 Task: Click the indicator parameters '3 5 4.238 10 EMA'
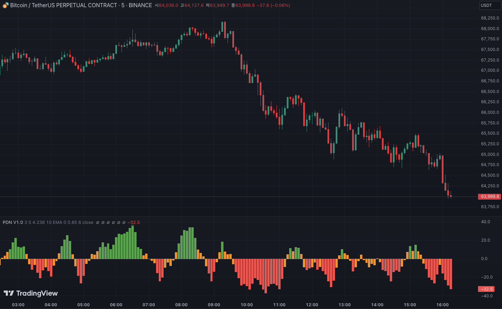coord(43,223)
